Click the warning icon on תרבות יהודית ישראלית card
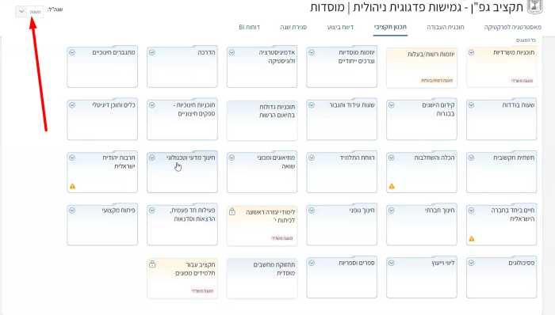The width and height of the screenshot is (555, 315). [73, 186]
